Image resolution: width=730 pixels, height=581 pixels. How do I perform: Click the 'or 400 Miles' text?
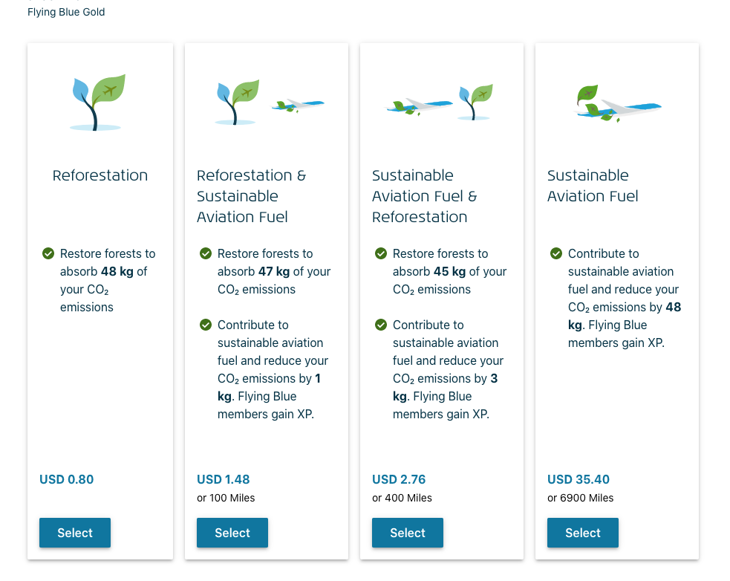[402, 498]
